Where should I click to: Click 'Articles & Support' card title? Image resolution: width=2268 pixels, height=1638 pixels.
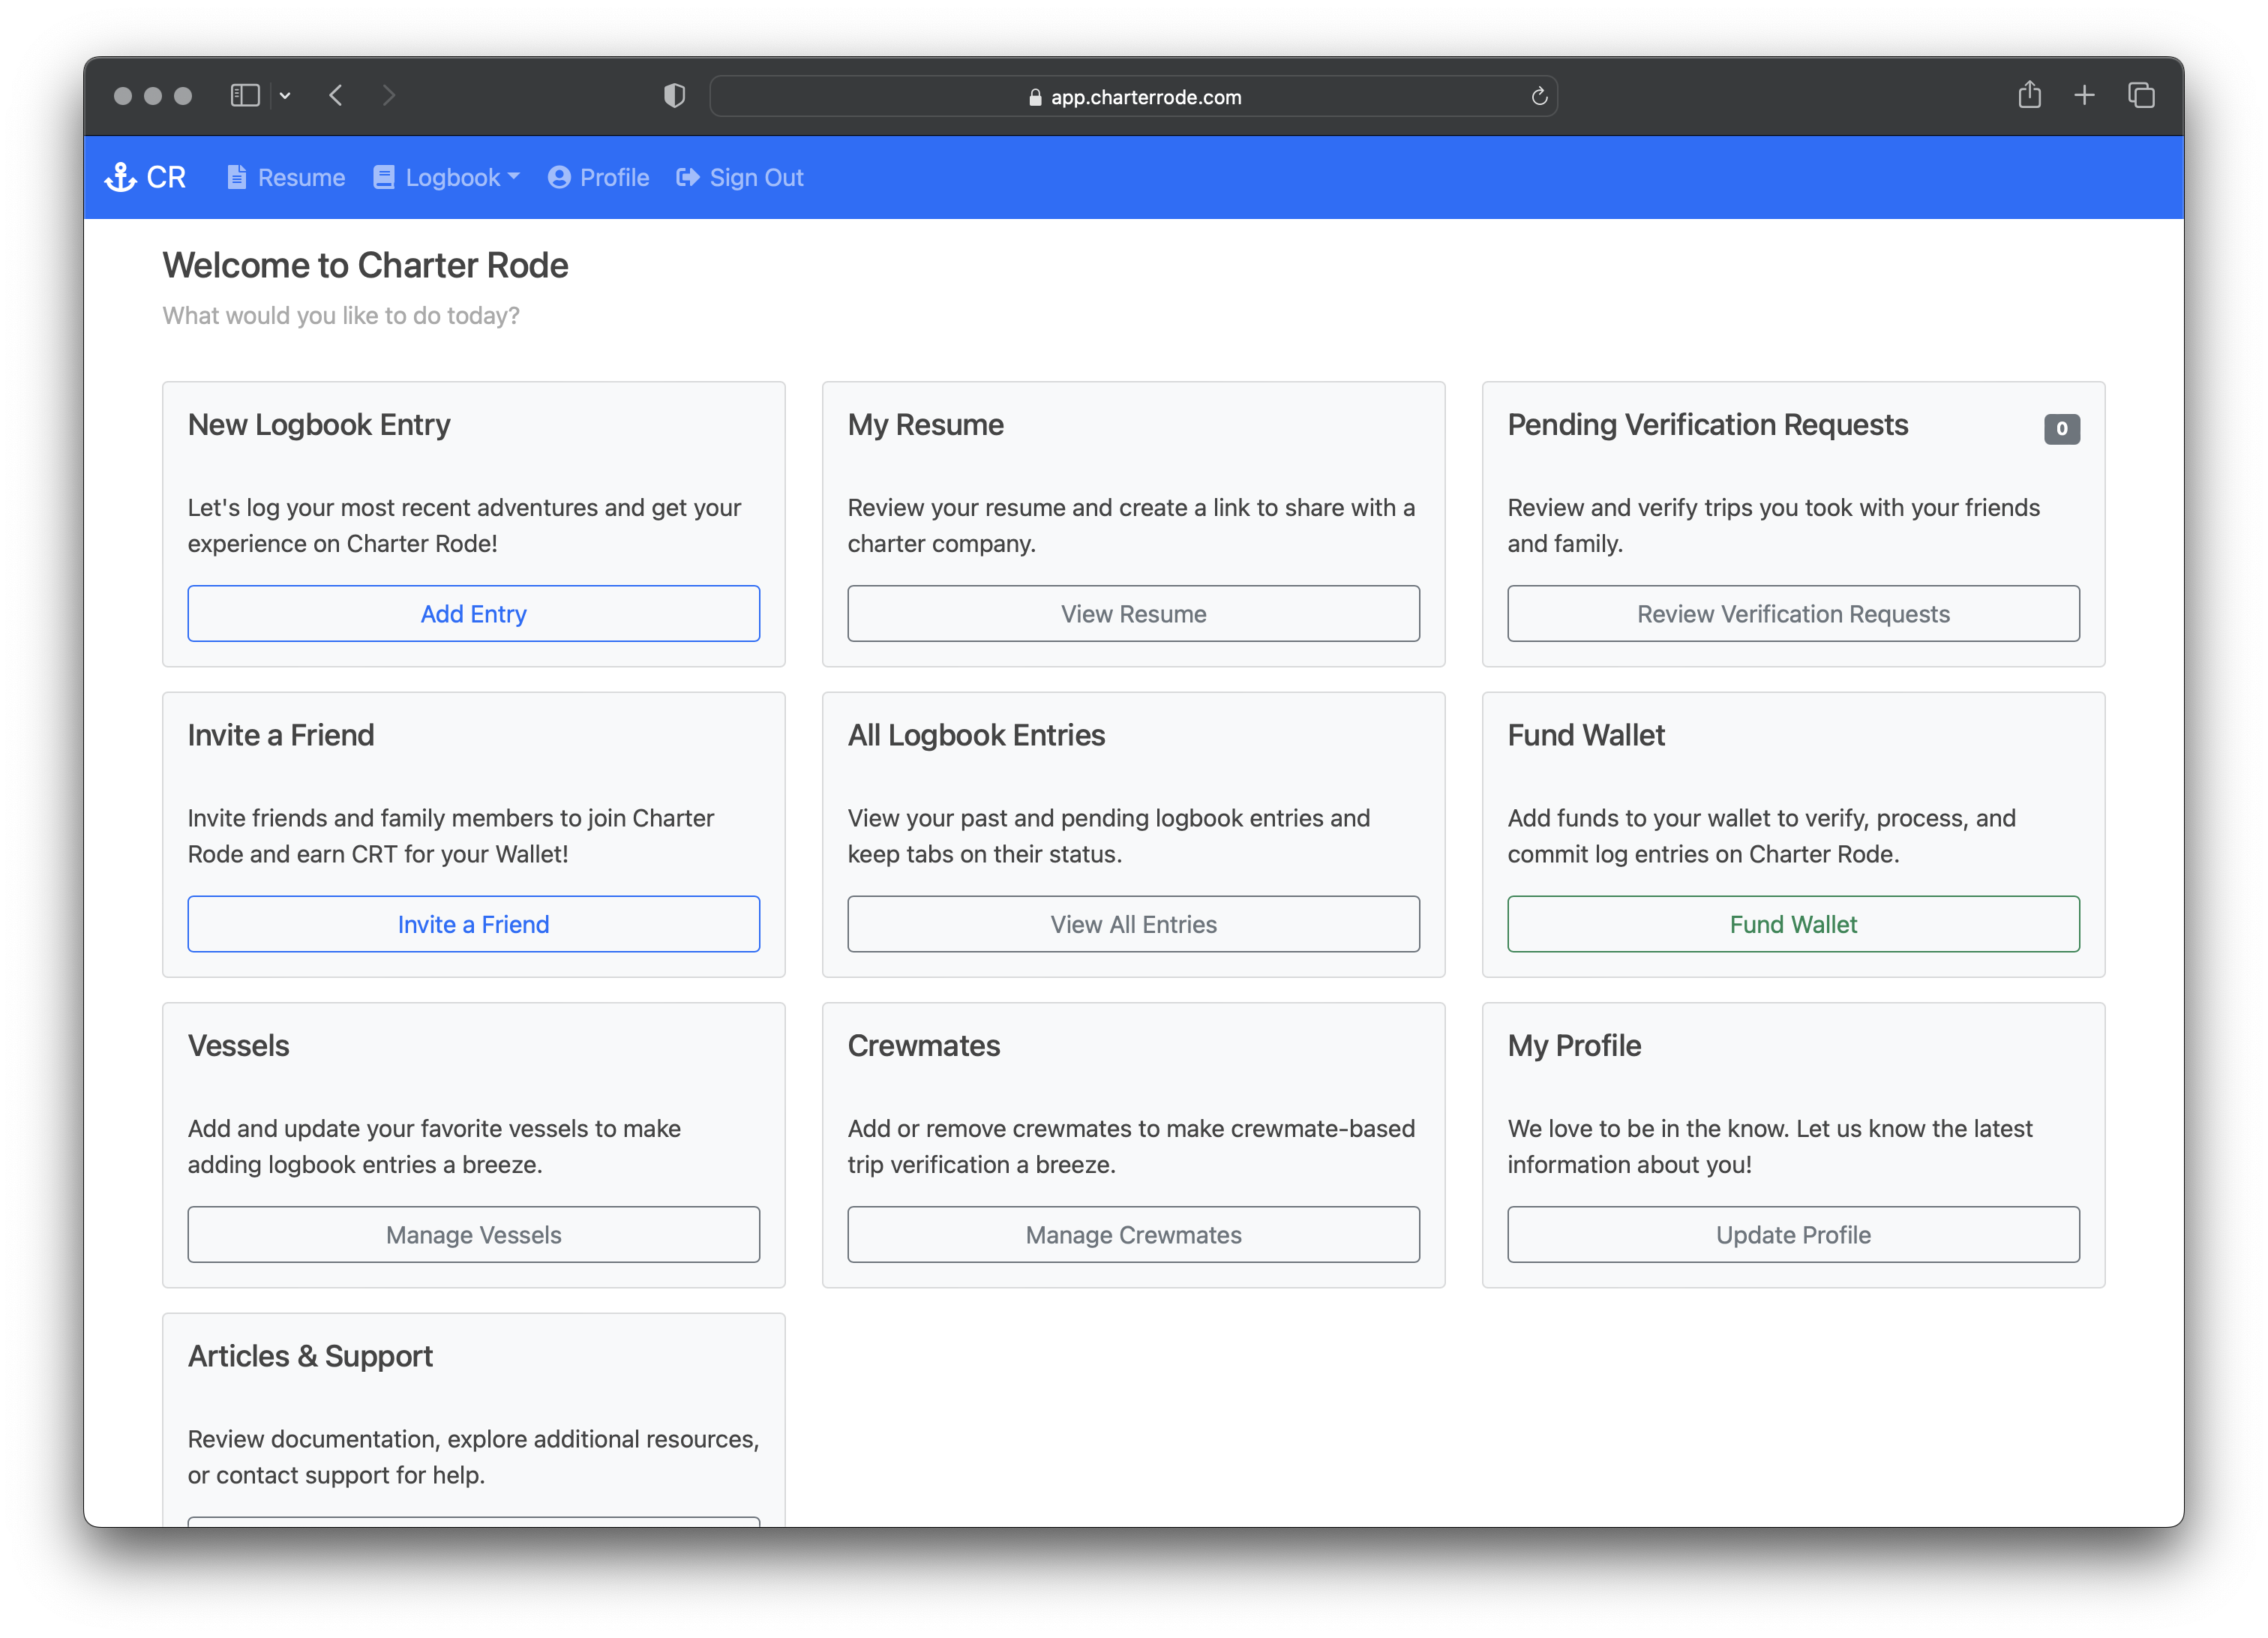(x=310, y=1356)
